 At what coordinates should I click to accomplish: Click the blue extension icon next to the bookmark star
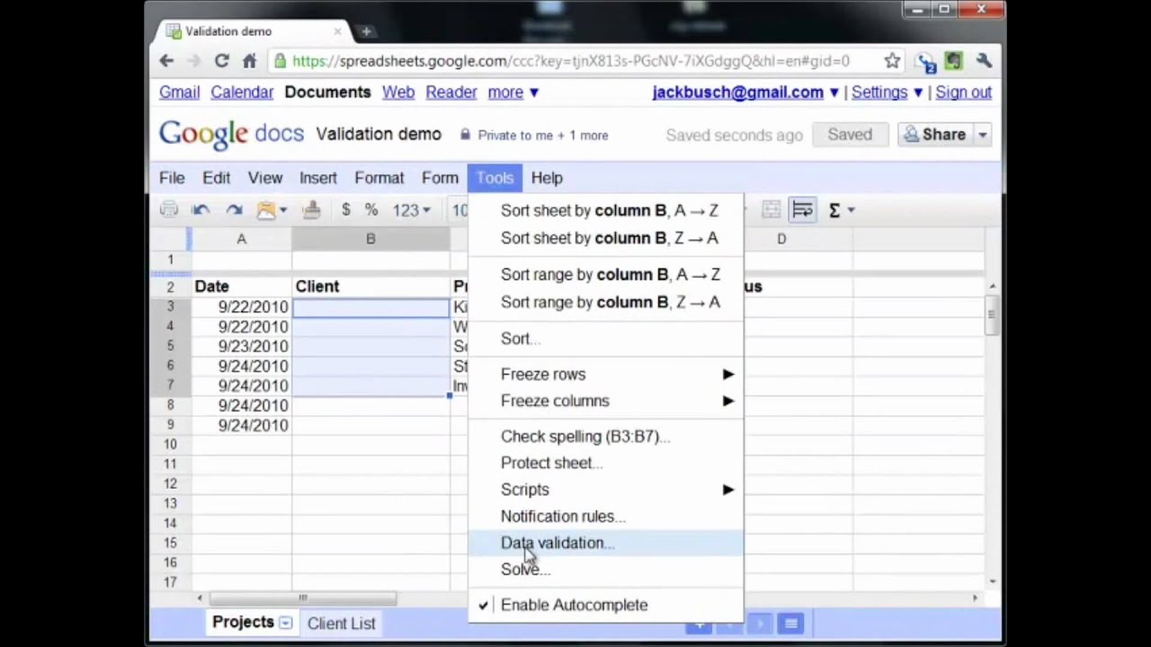click(924, 61)
